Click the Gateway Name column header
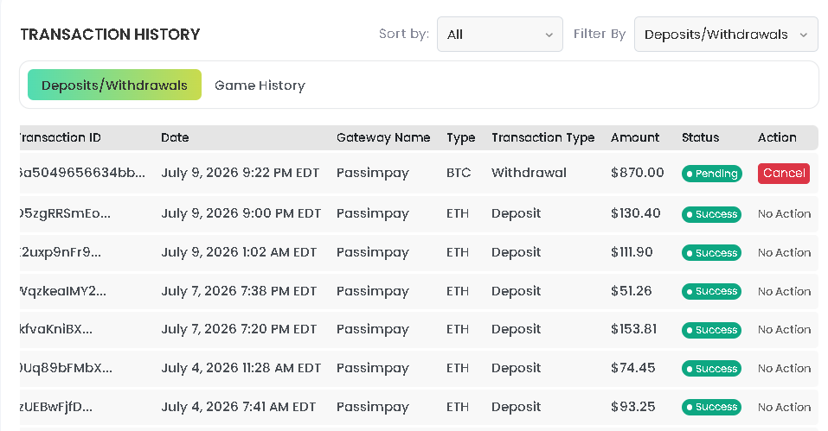Image resolution: width=828 pixels, height=431 pixels. pyautogui.click(x=383, y=137)
